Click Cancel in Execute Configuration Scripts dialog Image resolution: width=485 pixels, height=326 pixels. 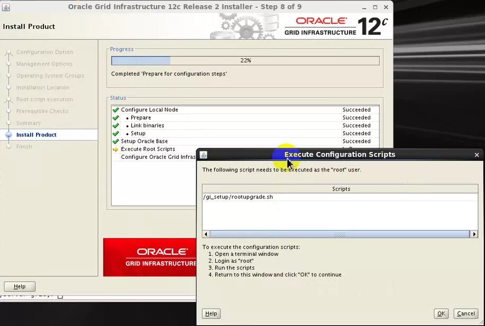click(466, 313)
